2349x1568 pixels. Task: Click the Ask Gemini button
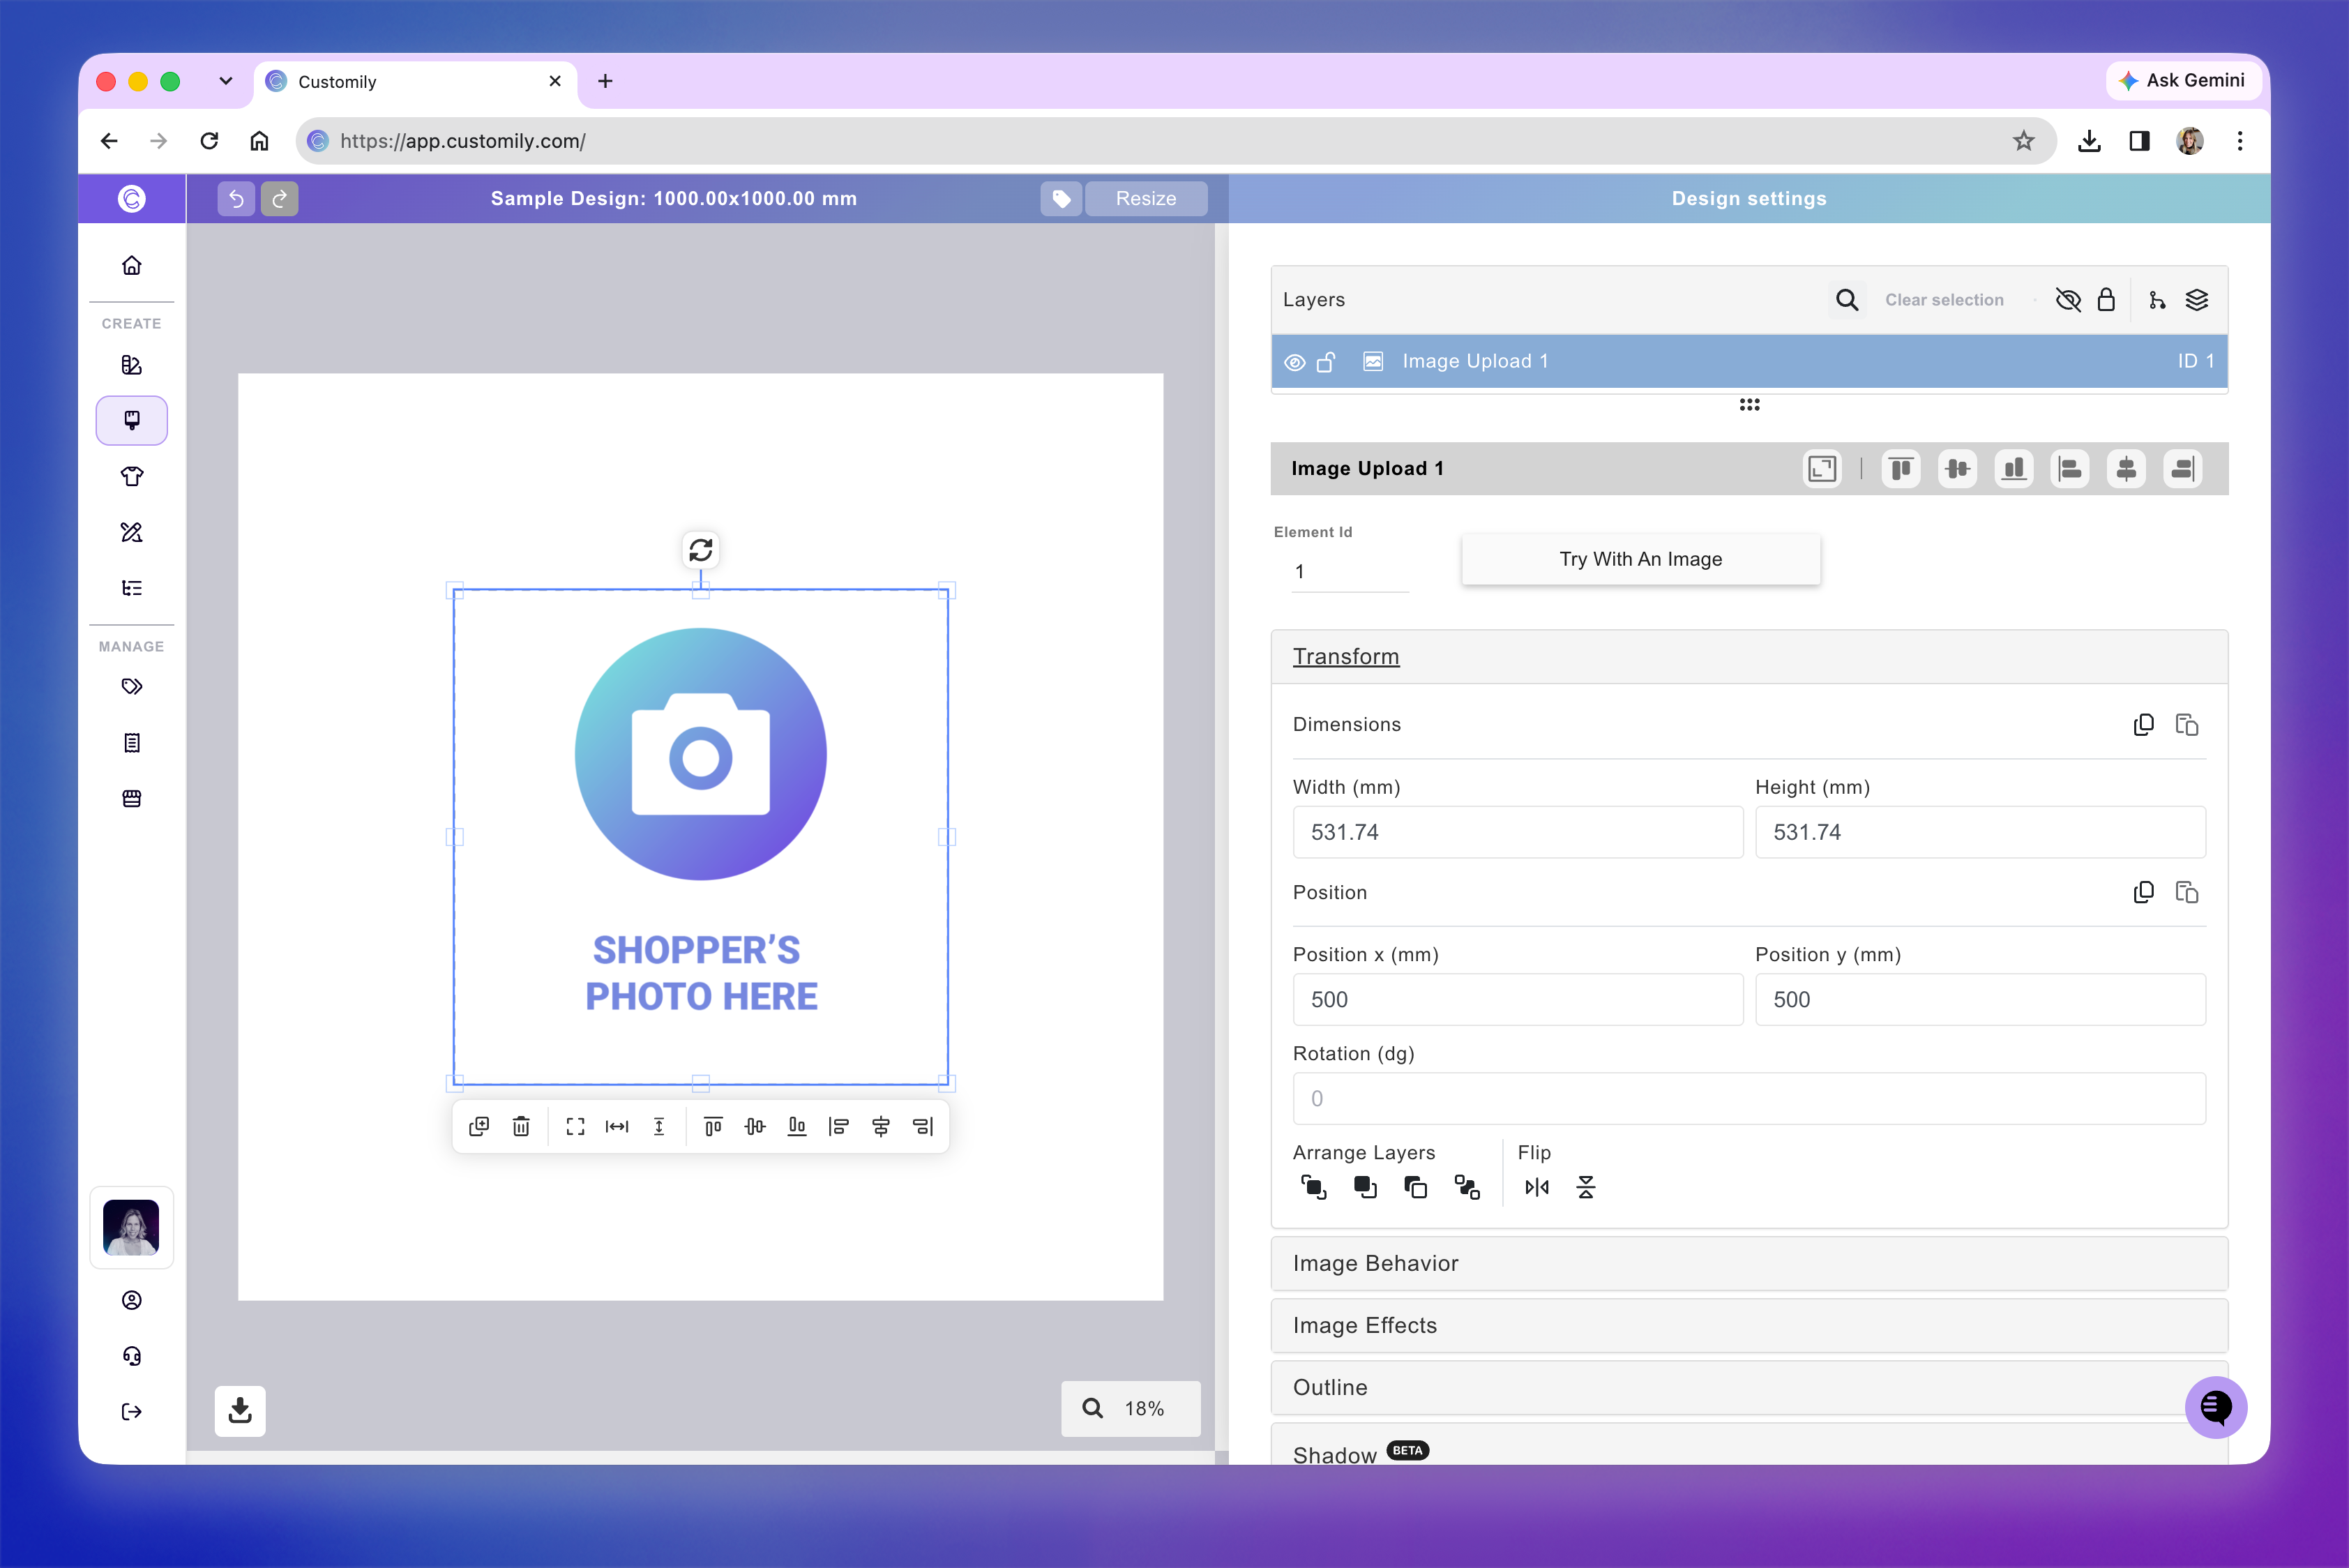click(2182, 80)
